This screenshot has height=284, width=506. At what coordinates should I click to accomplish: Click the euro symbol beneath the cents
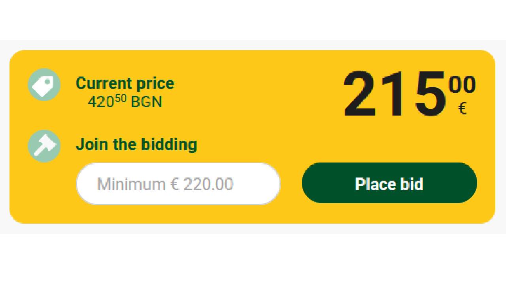[x=462, y=108]
